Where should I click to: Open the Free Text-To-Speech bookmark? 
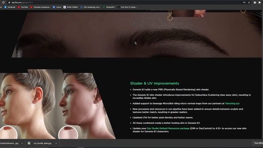127,7
